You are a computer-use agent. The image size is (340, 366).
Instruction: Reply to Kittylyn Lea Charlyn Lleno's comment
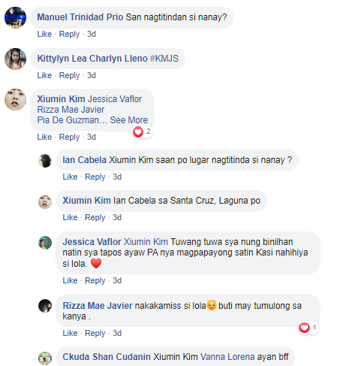coord(69,75)
